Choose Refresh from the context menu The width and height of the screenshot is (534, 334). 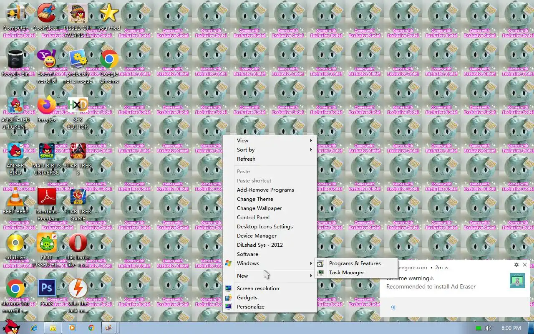coord(270,159)
